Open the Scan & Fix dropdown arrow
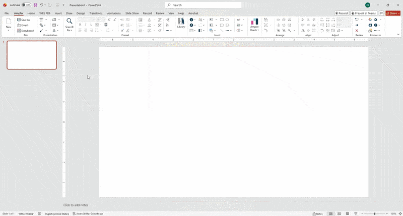Screen dimensions: 403x216 coord(72,30)
